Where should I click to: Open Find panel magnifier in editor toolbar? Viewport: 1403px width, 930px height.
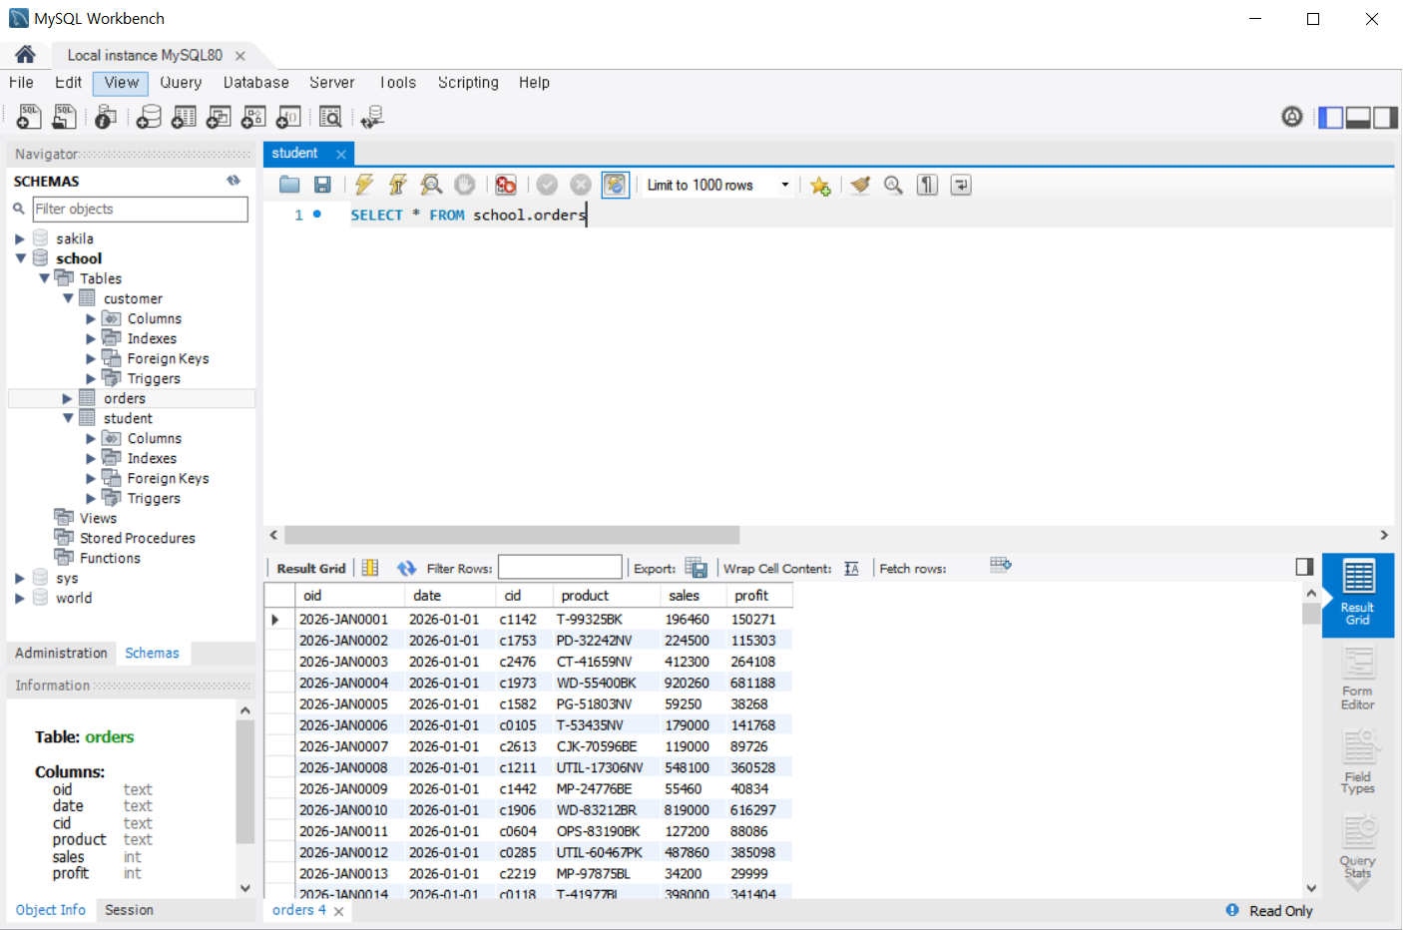[x=894, y=185]
